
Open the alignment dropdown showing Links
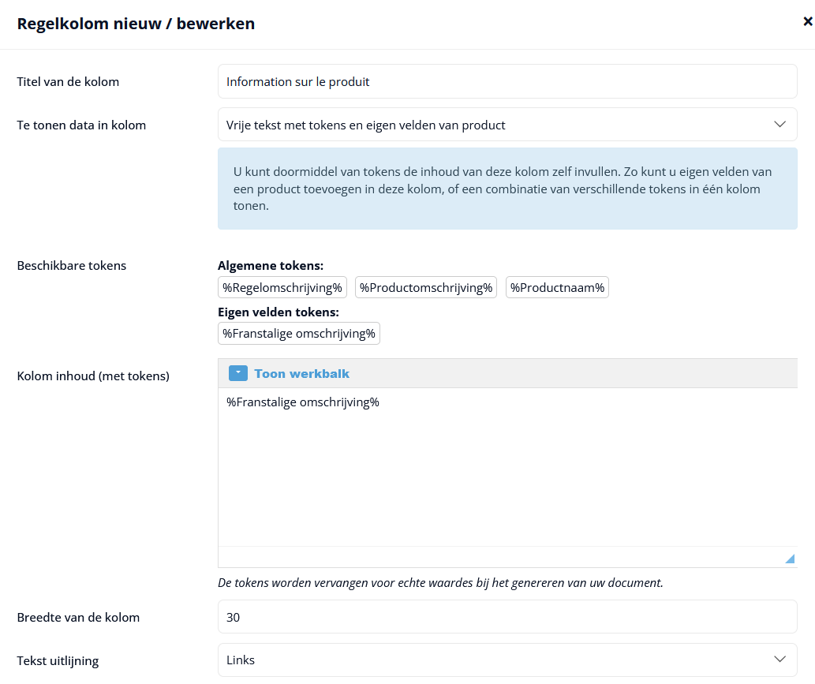click(507, 660)
